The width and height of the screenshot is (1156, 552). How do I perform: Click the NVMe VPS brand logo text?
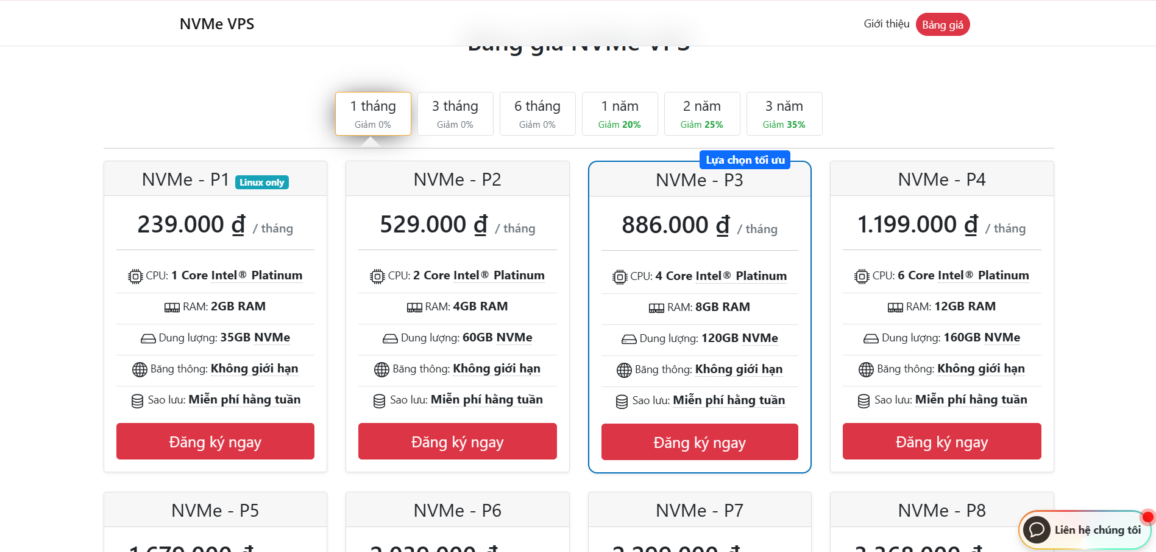(217, 24)
